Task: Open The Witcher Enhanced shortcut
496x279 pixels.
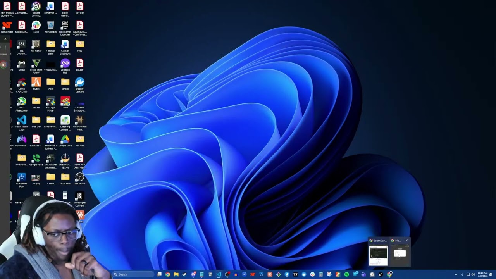Action: pos(50,162)
